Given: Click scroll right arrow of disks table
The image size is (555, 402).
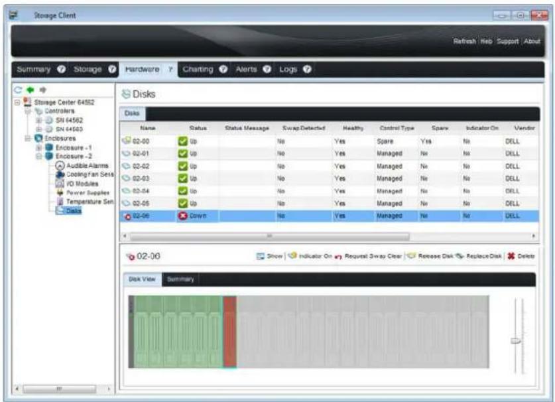Looking at the screenshot, I should click(x=533, y=236).
